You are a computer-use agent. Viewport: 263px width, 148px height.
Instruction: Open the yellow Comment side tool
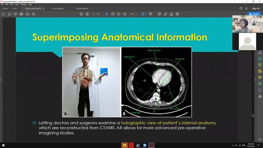point(260,77)
